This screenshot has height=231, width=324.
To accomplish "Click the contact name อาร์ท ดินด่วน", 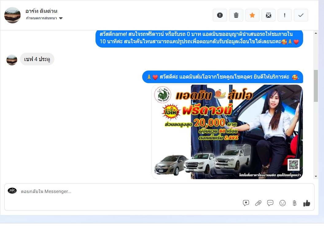I will [41, 11].
